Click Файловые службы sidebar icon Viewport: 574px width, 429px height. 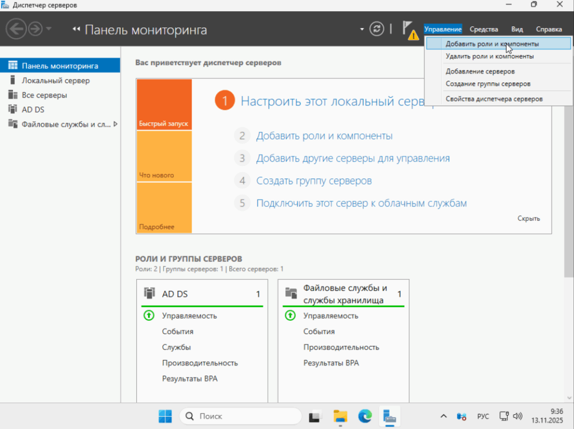(13, 124)
